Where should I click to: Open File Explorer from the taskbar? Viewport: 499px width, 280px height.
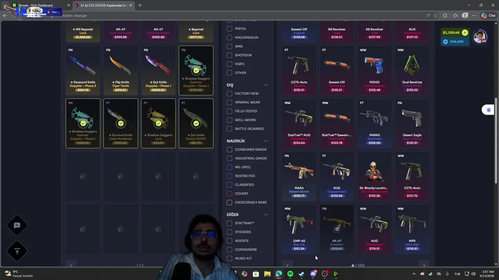pos(267,274)
